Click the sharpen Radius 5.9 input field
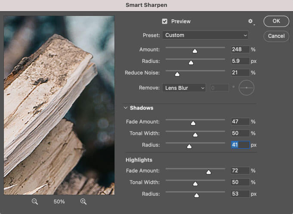 click(240, 61)
